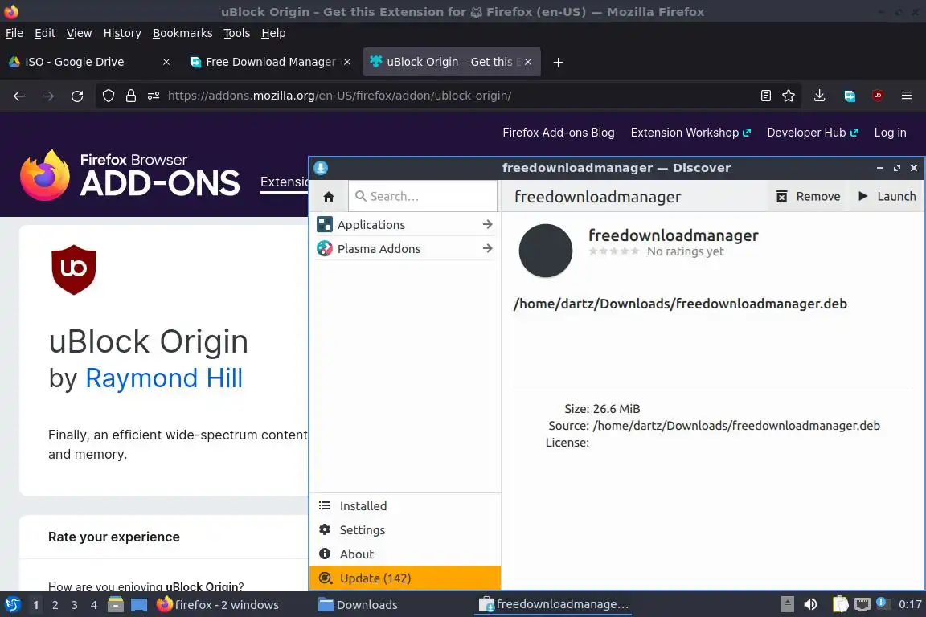Open the Bookmarks menu
This screenshot has width=926, height=617.
pos(182,33)
